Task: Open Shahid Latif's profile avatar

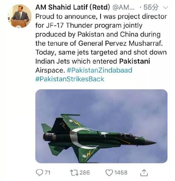Action: pos(20,16)
